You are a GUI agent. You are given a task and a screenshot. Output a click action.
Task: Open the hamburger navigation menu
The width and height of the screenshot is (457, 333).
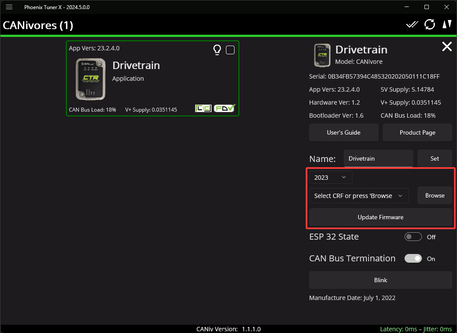pyautogui.click(x=9, y=7)
